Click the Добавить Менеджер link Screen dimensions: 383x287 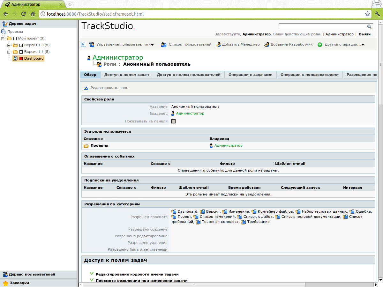coord(241,45)
